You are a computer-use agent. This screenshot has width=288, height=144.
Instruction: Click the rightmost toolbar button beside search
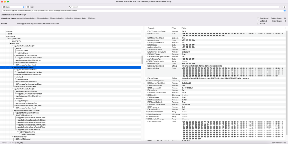[284, 6]
